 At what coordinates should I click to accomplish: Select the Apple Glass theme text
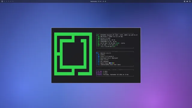(x=104, y=63)
